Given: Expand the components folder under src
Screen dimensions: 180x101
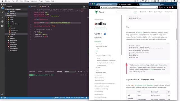Looking at the screenshot, I should pyautogui.click(x=14, y=30).
